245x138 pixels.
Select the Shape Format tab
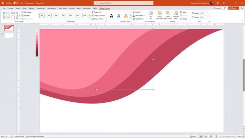[x=105, y=8]
